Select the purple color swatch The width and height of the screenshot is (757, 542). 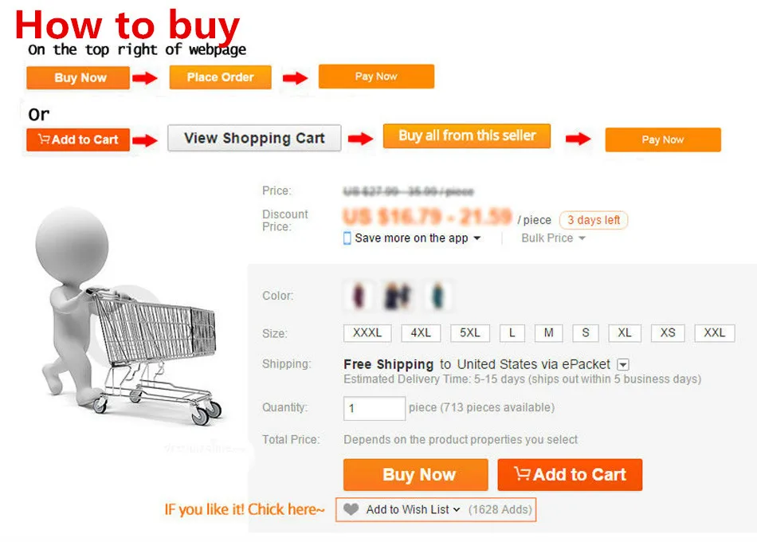(359, 296)
